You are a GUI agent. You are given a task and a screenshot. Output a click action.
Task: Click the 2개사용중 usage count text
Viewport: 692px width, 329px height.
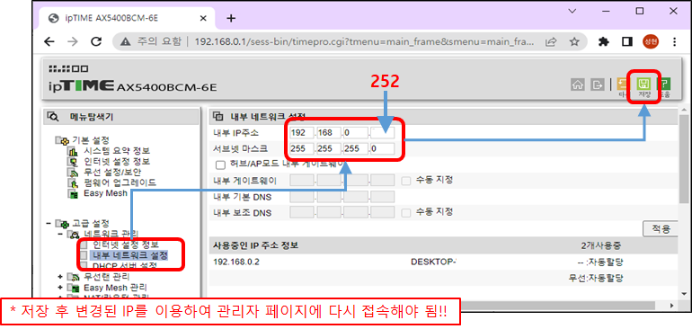[x=600, y=245]
